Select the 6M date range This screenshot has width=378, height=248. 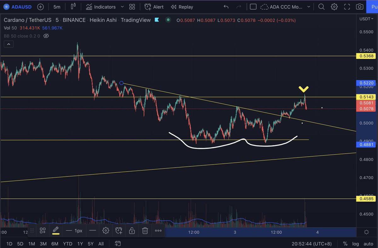tap(55, 244)
